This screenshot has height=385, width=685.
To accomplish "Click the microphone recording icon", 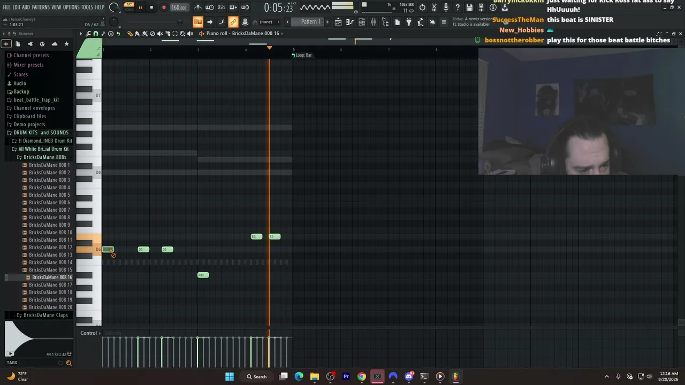I will [446, 7].
